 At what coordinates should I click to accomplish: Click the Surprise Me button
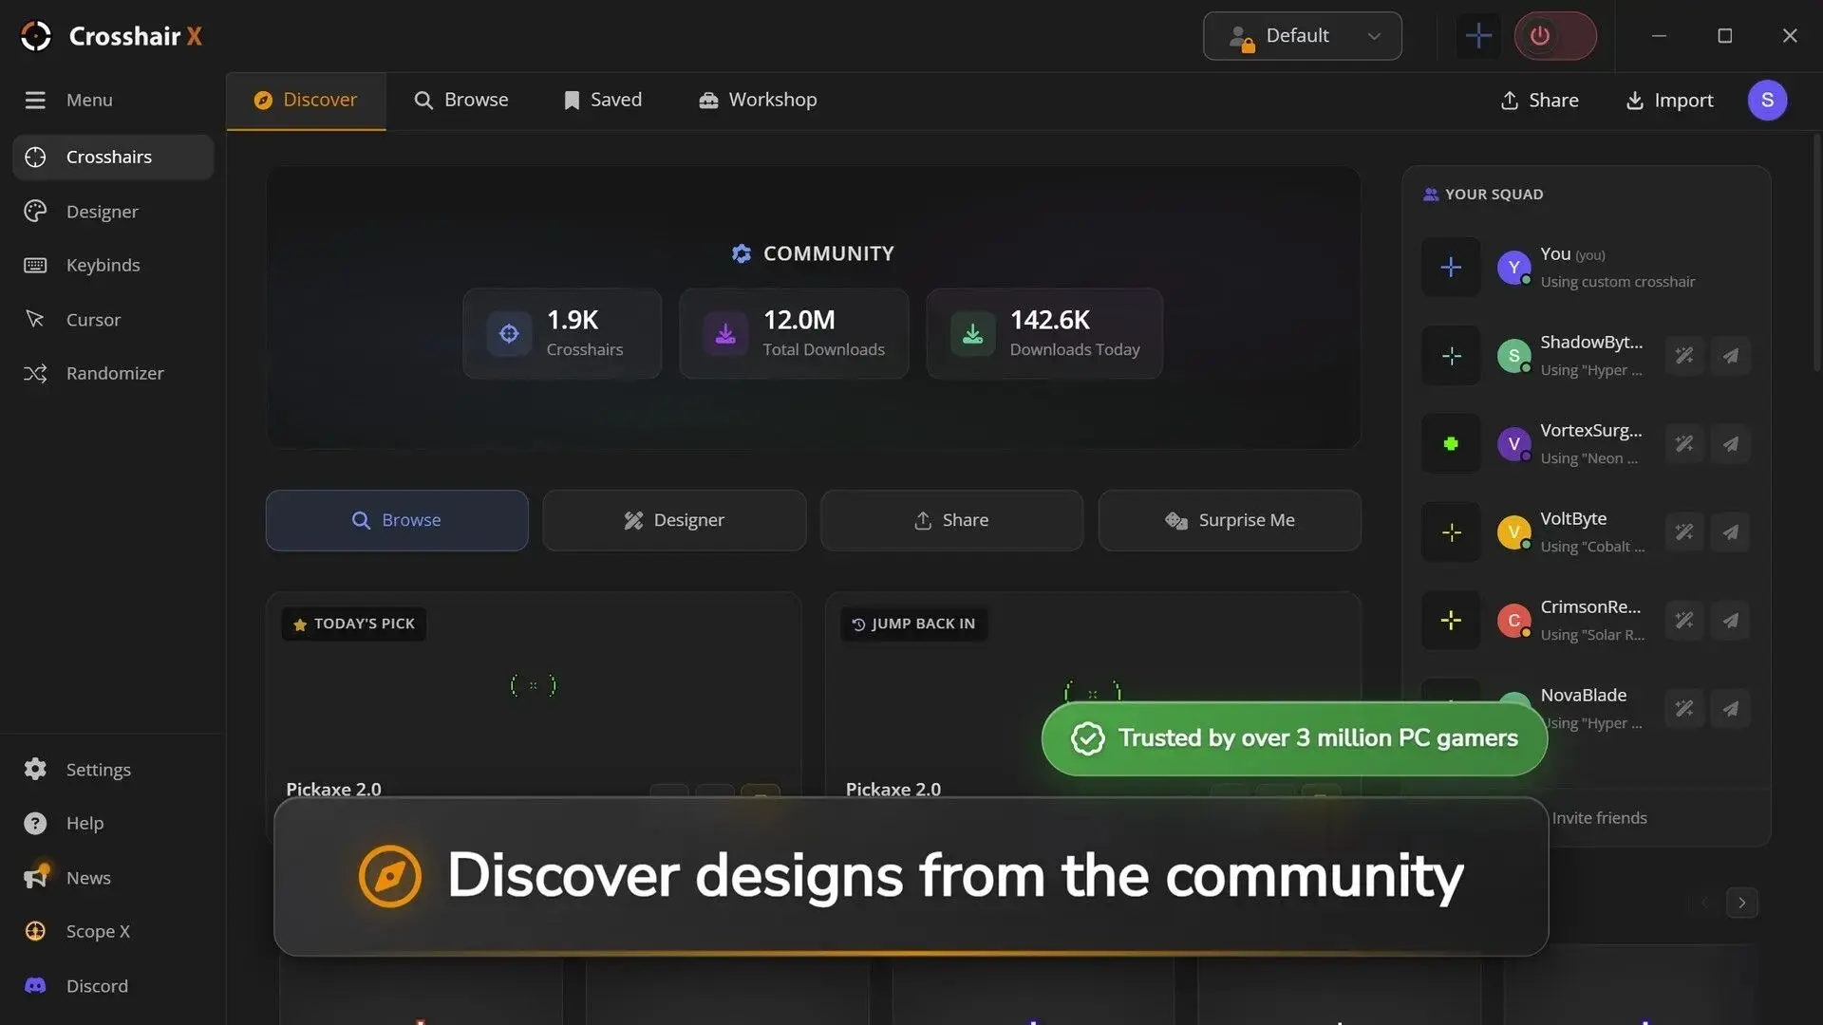(1230, 520)
